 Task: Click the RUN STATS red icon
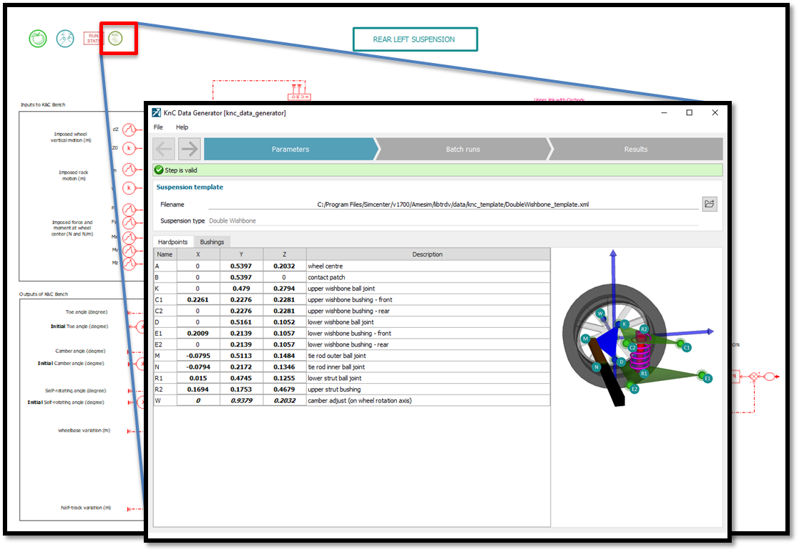pyautogui.click(x=93, y=39)
